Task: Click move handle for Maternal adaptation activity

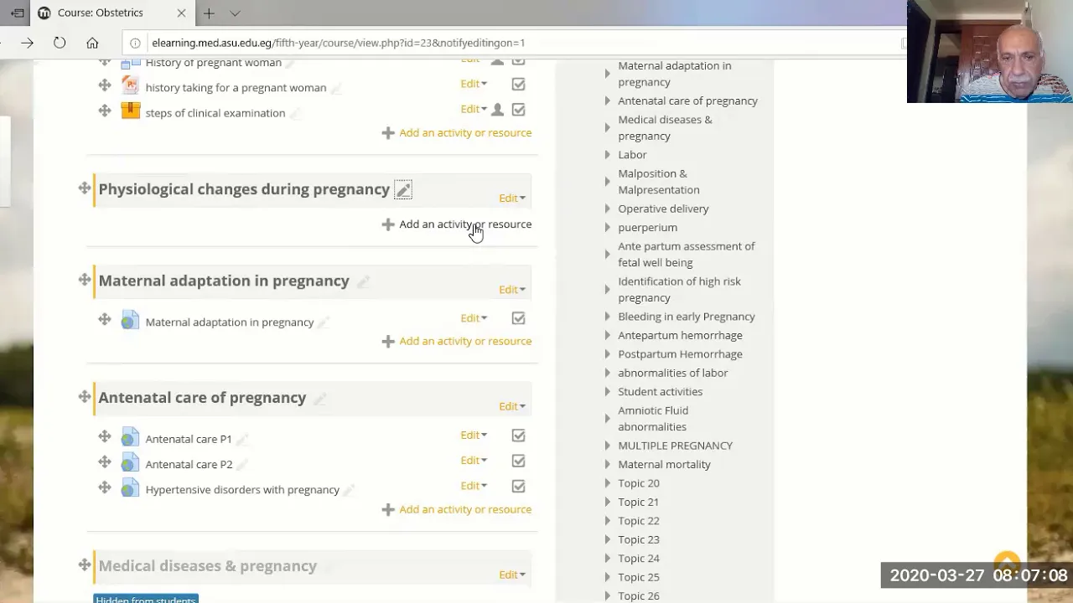Action: [105, 319]
